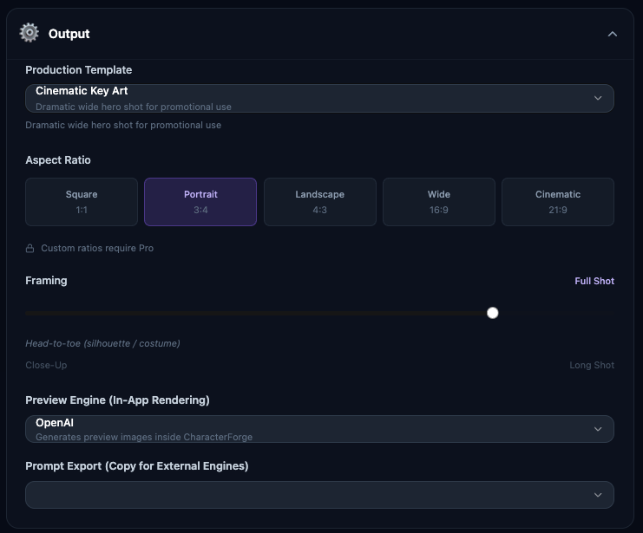Click the Preview Engine (In-App Rendering) label
This screenshot has width=643, height=533.
117,400
